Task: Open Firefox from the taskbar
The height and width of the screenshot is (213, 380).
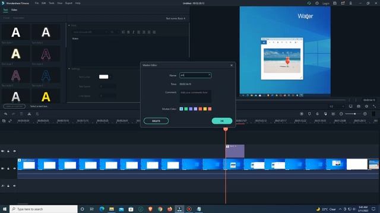Action: [170, 209]
